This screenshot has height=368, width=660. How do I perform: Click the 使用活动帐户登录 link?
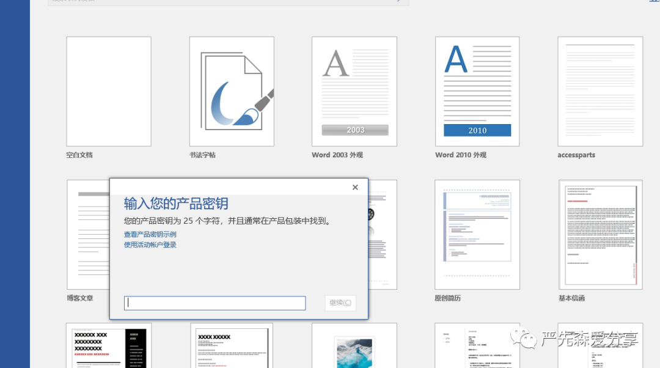[150, 243]
